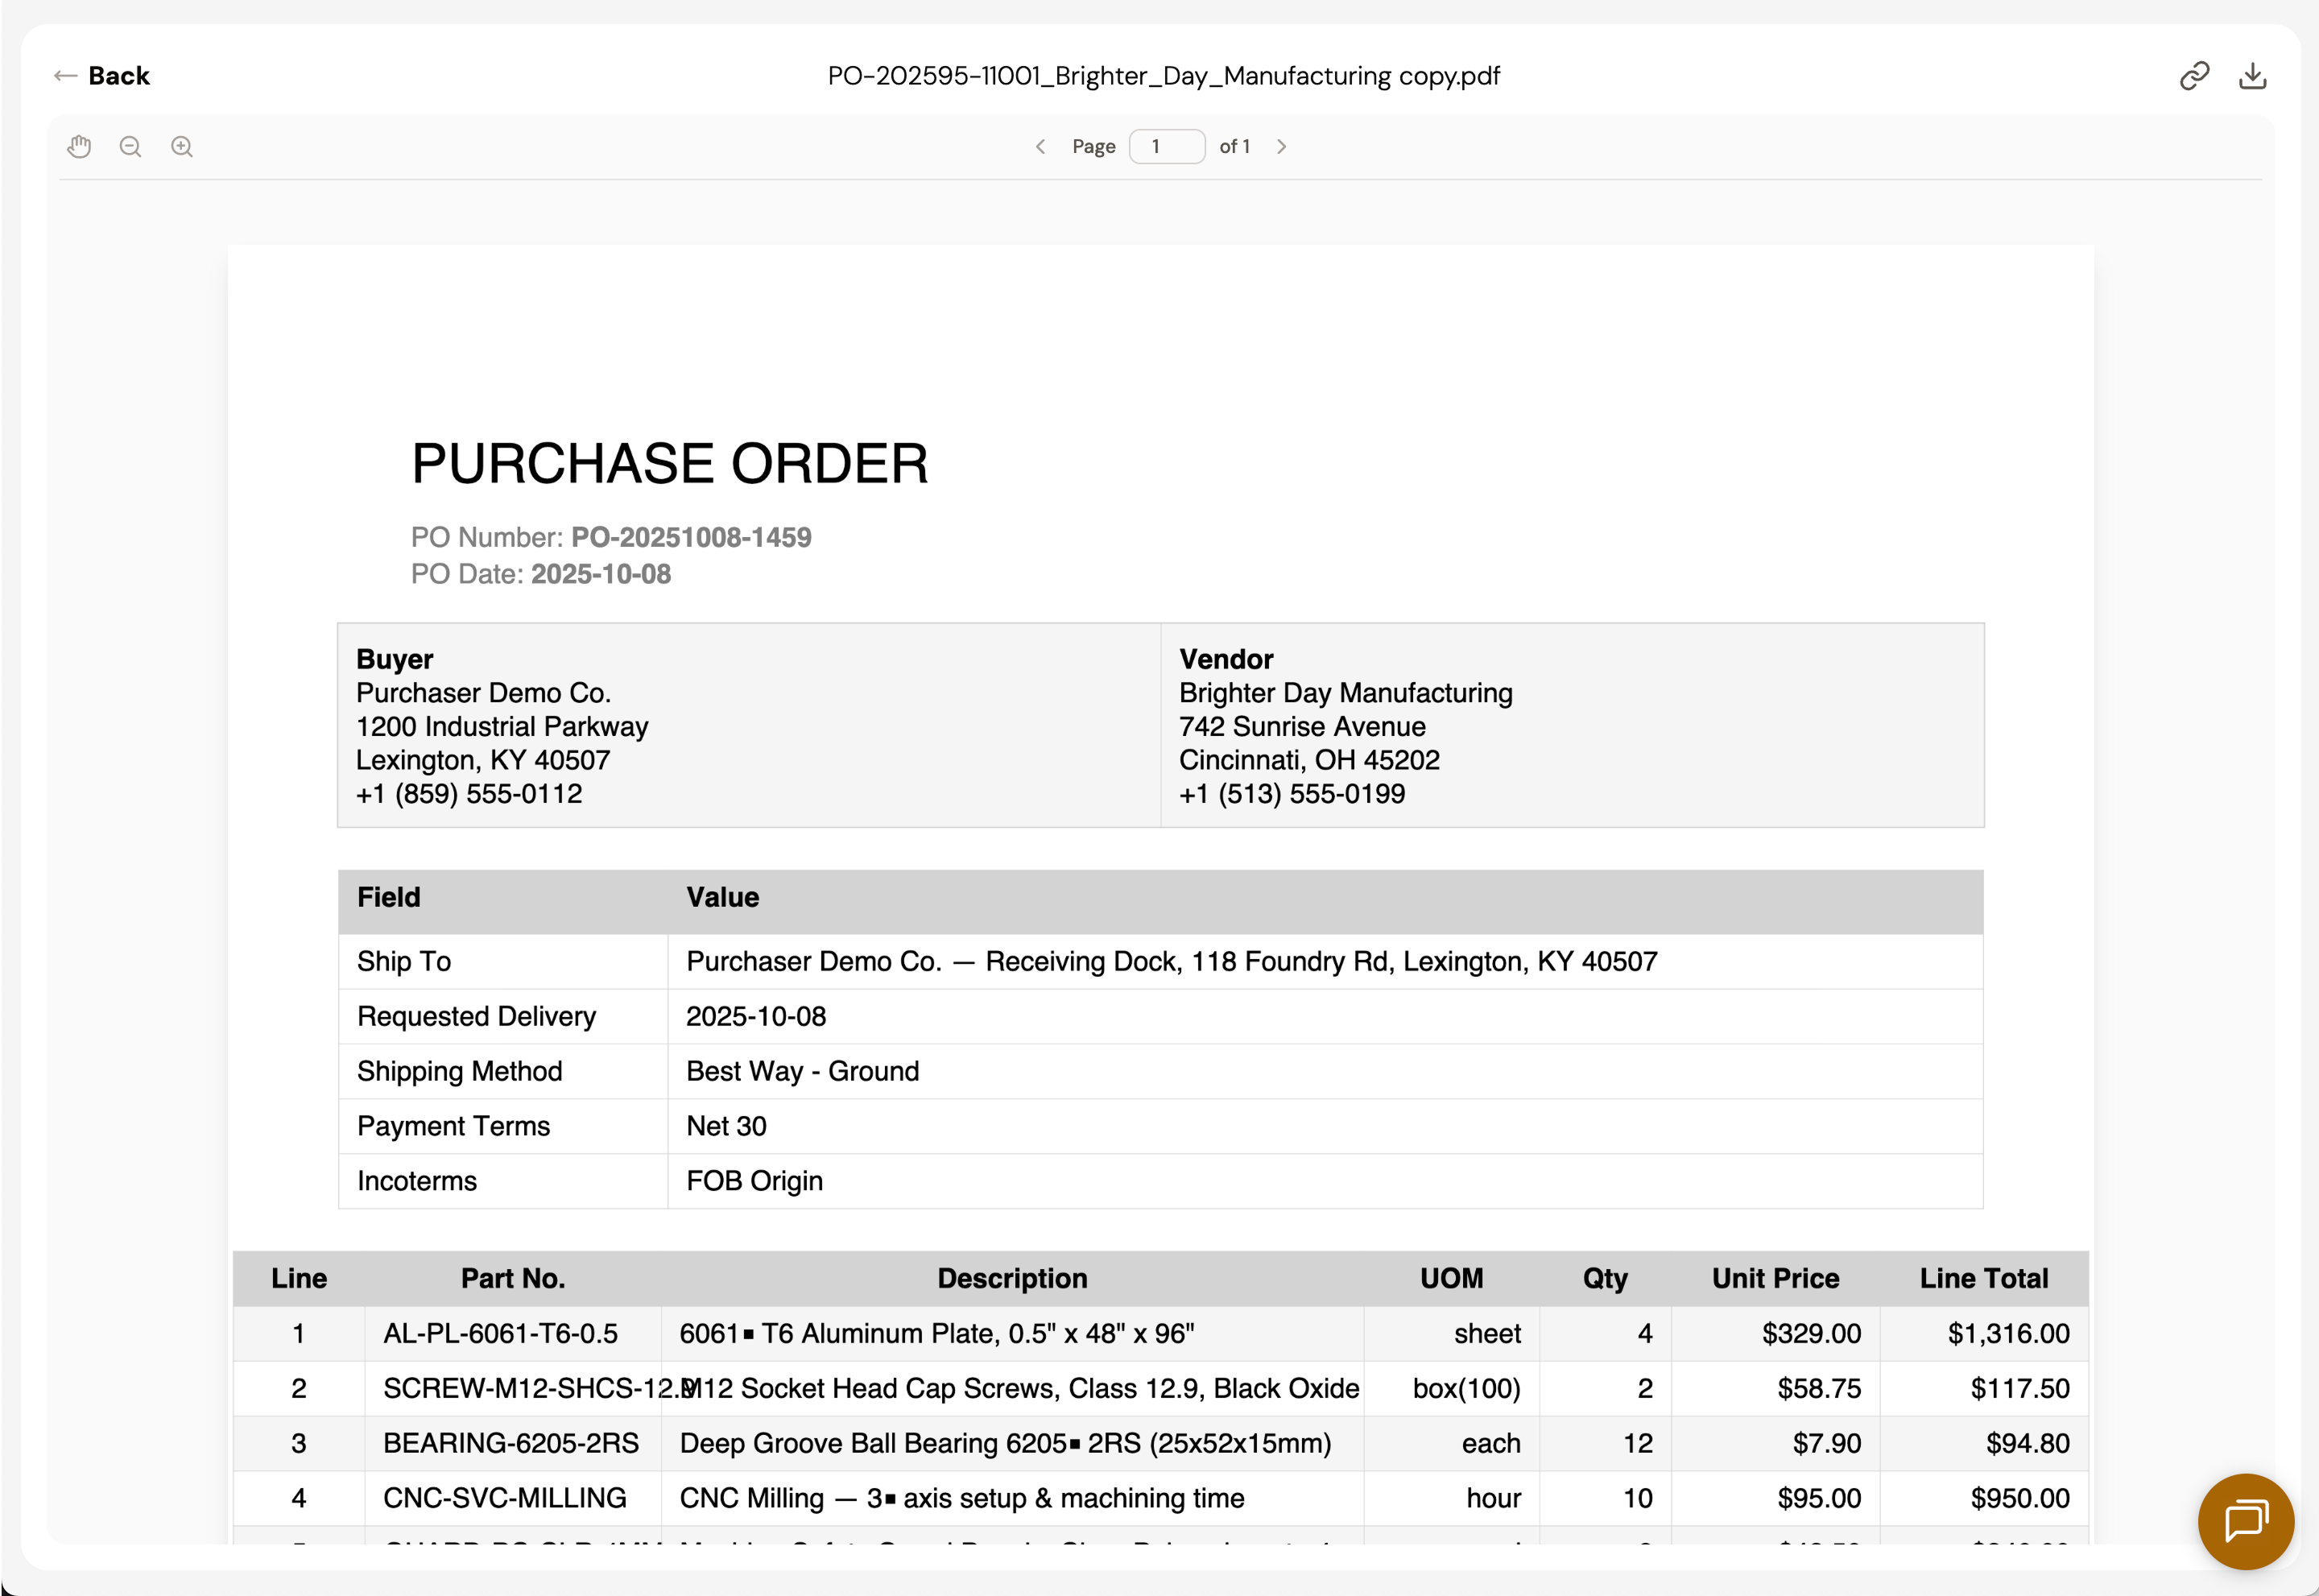Screen dimensions: 2319x1596
Task: Zoom in with magnifier plus icon
Action: point(182,147)
